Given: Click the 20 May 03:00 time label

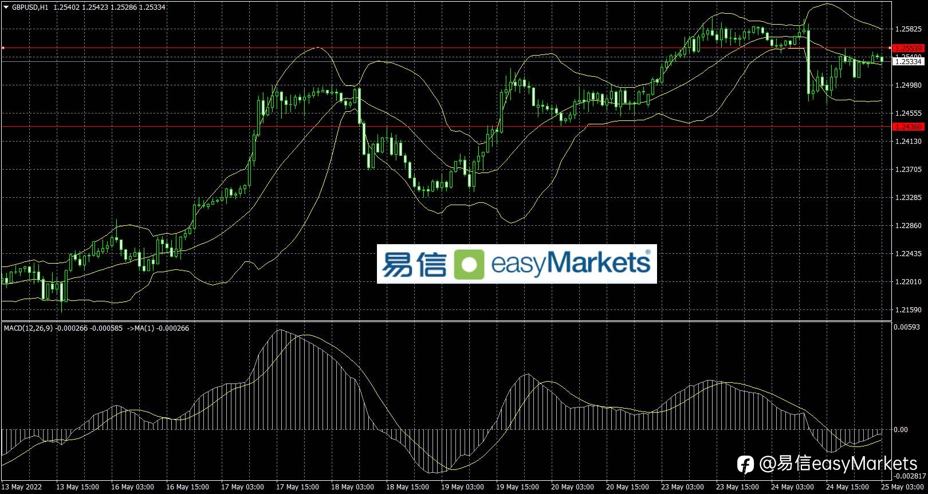Looking at the screenshot, I should click(x=572, y=487).
